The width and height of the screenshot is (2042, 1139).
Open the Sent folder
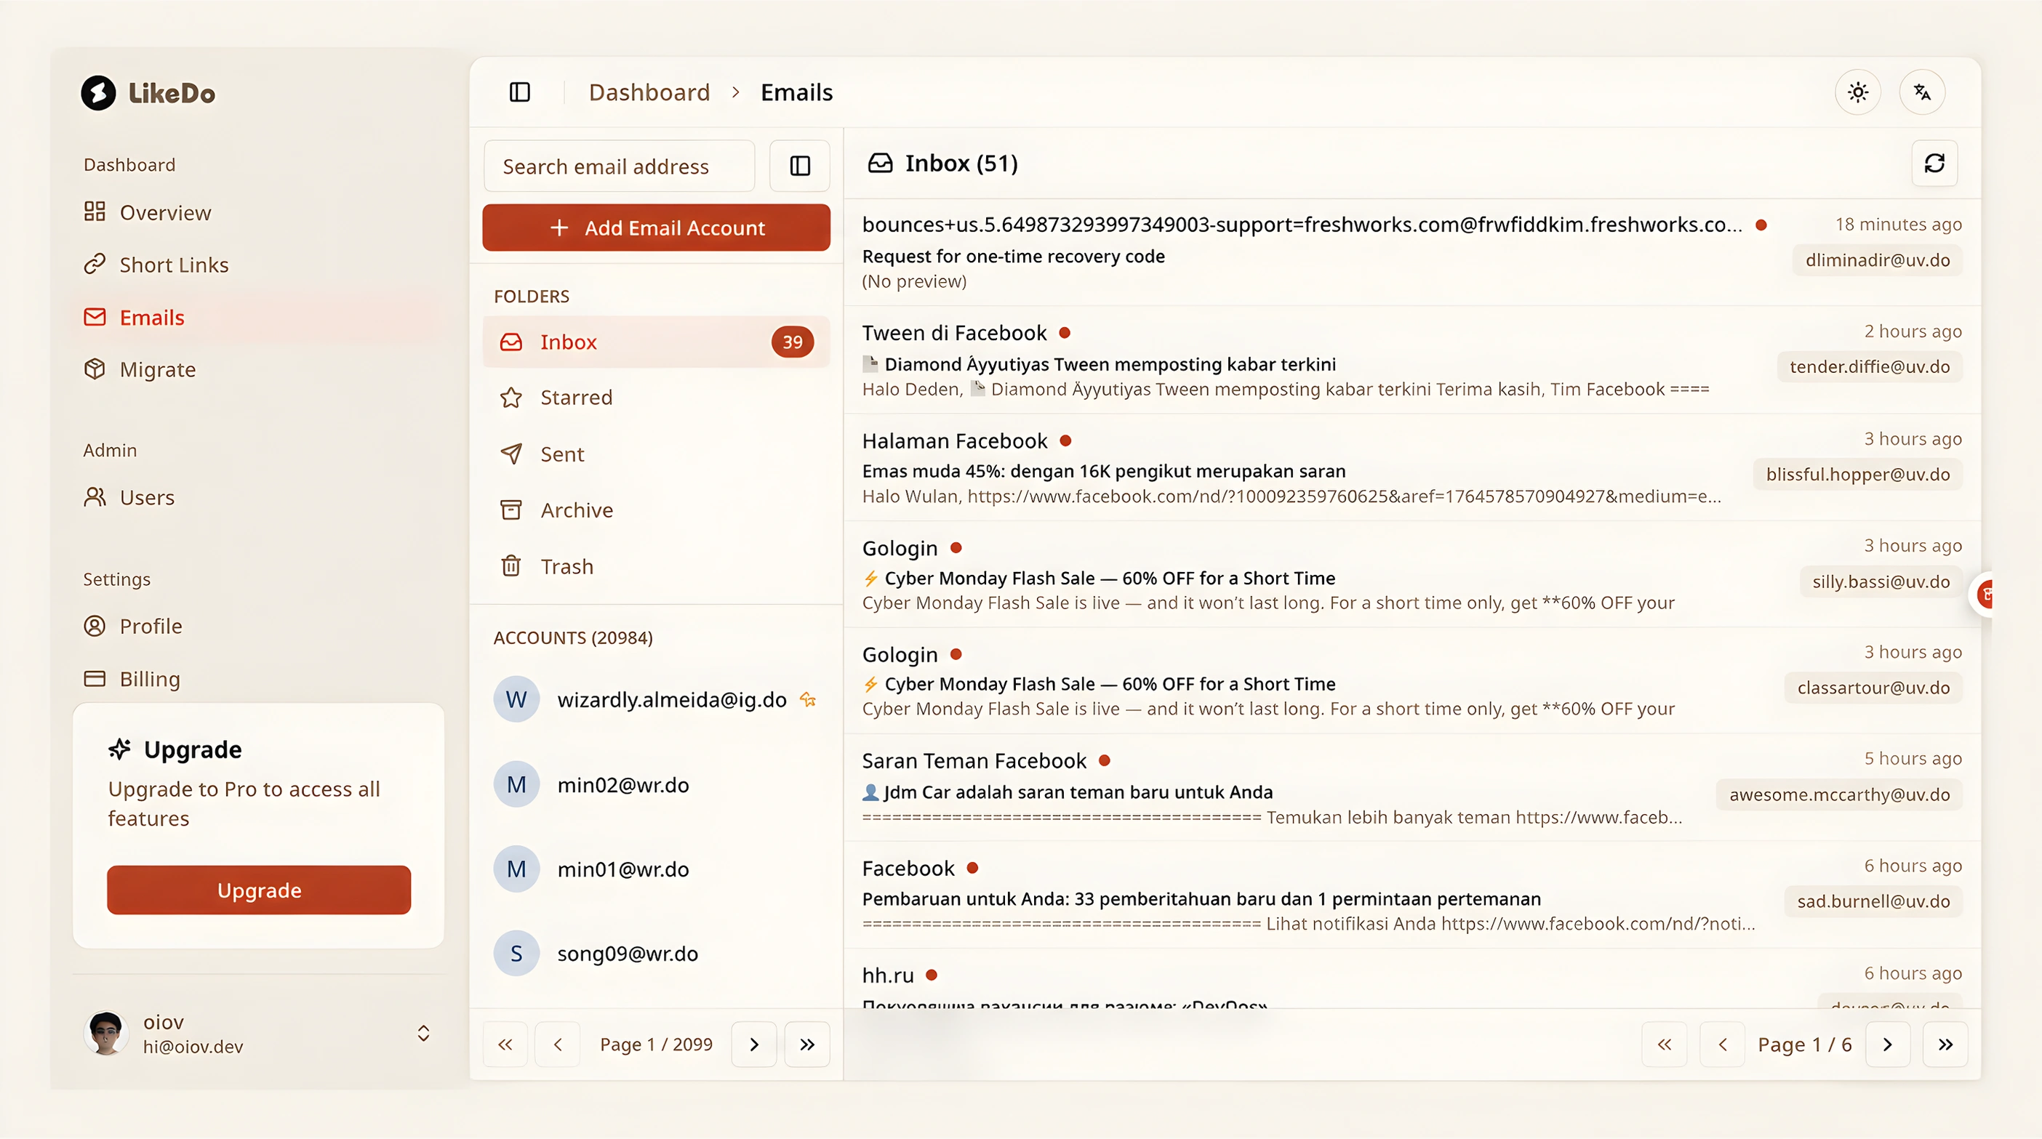657,454
